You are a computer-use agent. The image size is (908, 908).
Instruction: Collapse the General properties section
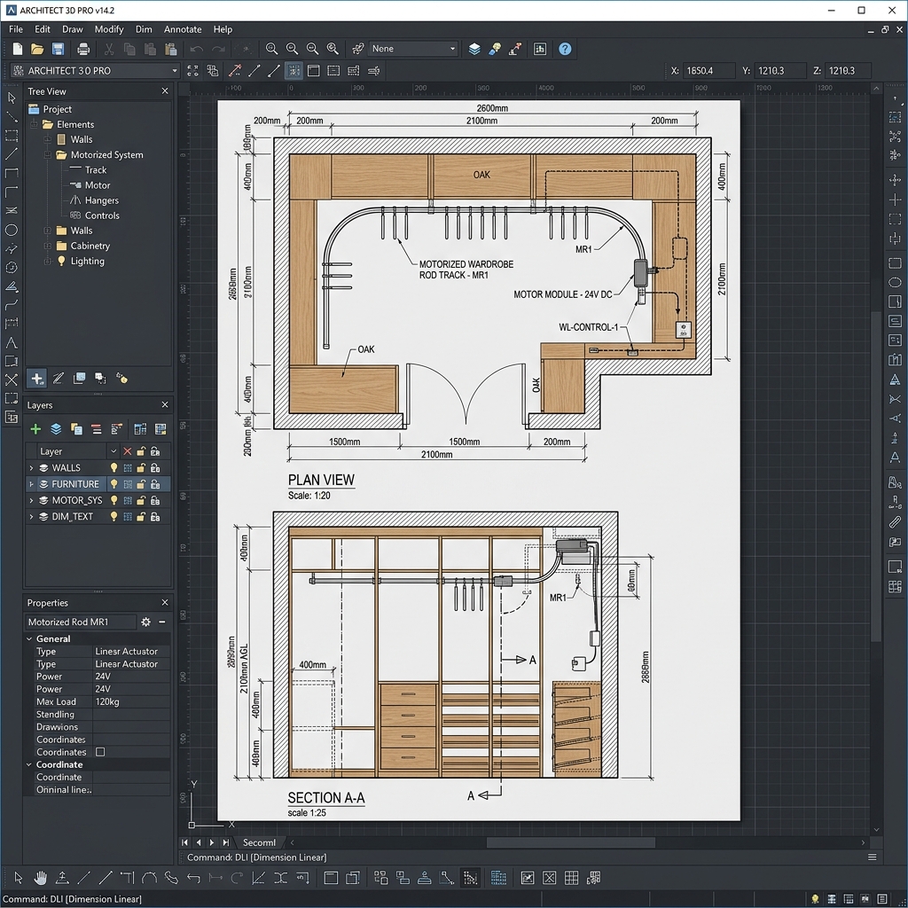[x=29, y=638]
